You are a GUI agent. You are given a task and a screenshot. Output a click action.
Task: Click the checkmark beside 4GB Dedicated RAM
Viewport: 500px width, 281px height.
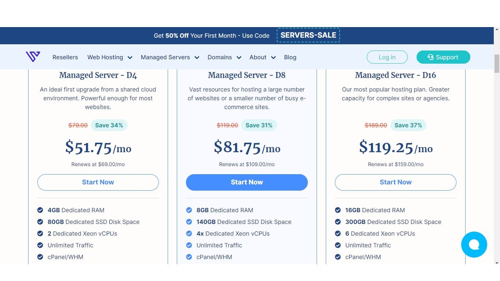(40, 210)
